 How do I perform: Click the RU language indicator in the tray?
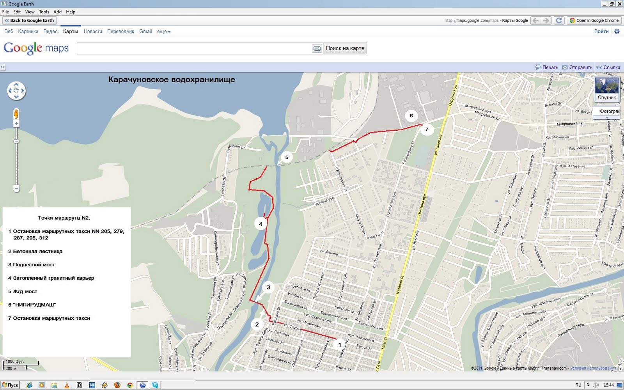point(578,385)
